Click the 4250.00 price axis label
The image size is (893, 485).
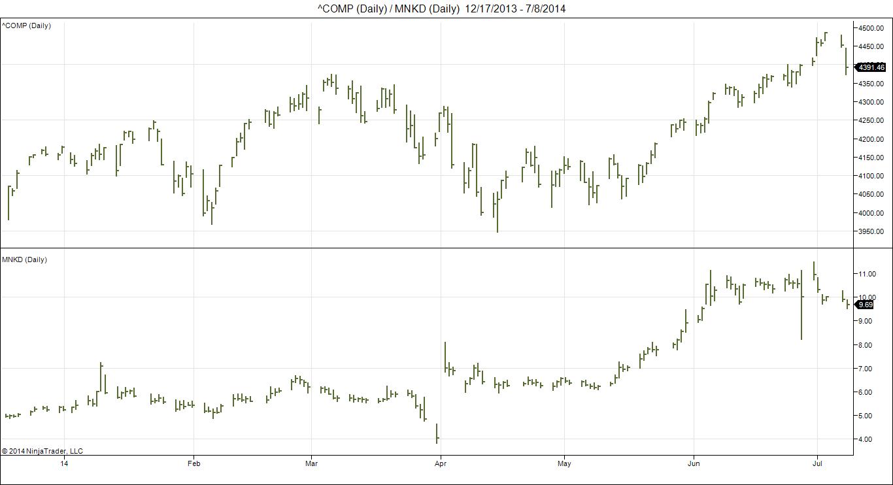tap(871, 120)
